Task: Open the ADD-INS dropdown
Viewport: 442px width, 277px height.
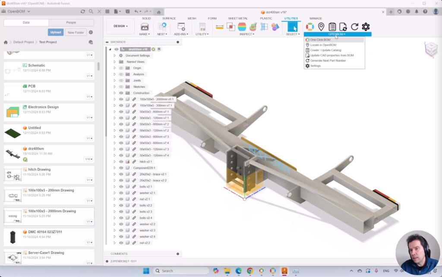Action: (x=181, y=34)
